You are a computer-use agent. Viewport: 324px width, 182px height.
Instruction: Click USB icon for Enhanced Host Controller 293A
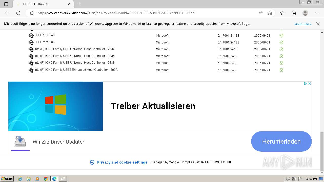31,70
